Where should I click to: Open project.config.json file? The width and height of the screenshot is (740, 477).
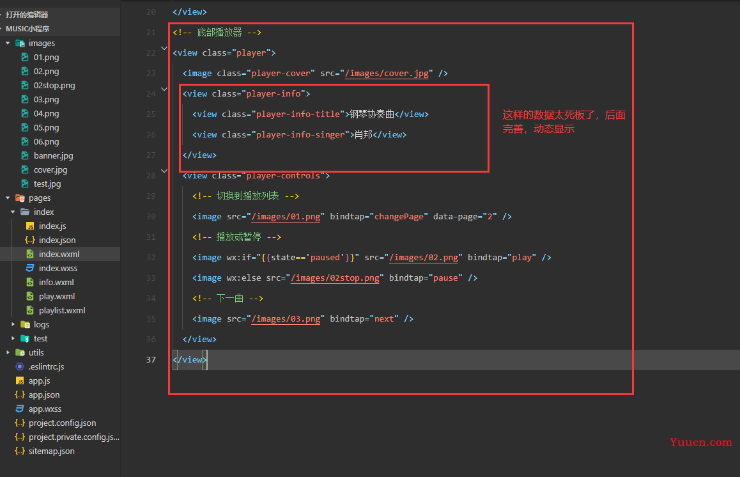pyautogui.click(x=62, y=423)
